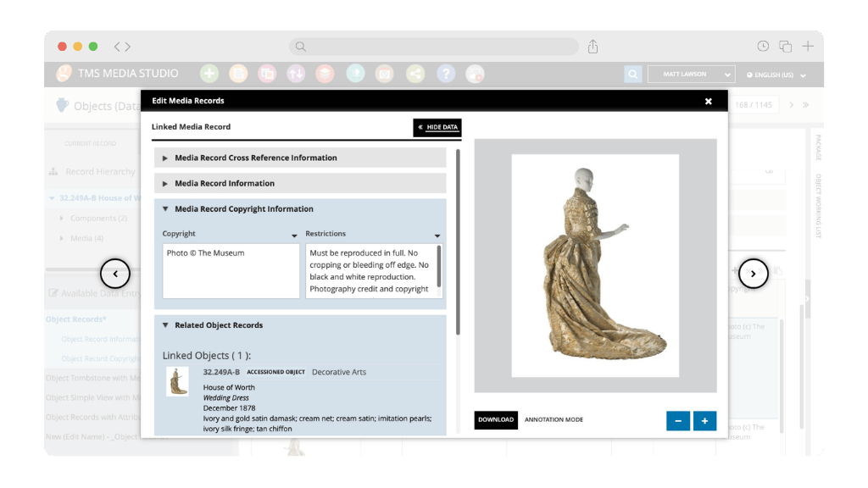Click the linked data panel scrollbar
The image size is (868, 488).
point(458,241)
